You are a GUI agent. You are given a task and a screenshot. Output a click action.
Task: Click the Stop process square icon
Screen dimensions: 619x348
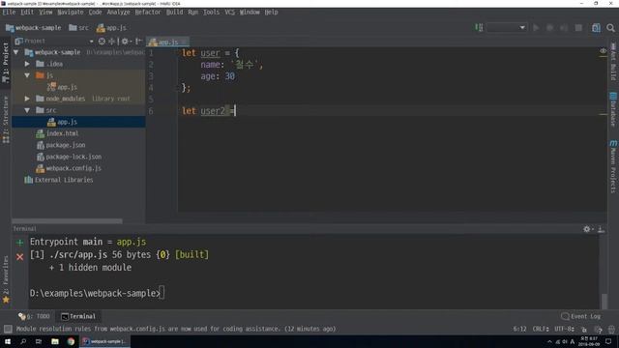pyautogui.click(x=578, y=28)
